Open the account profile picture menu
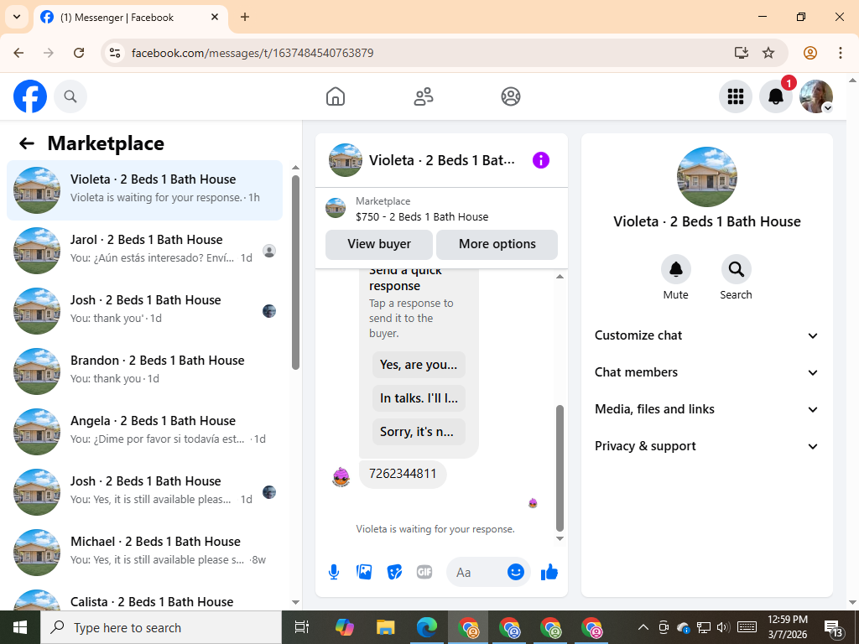 point(816,96)
